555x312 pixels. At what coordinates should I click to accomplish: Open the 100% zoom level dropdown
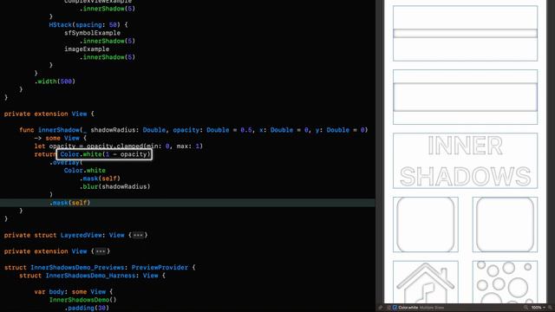(x=538, y=308)
